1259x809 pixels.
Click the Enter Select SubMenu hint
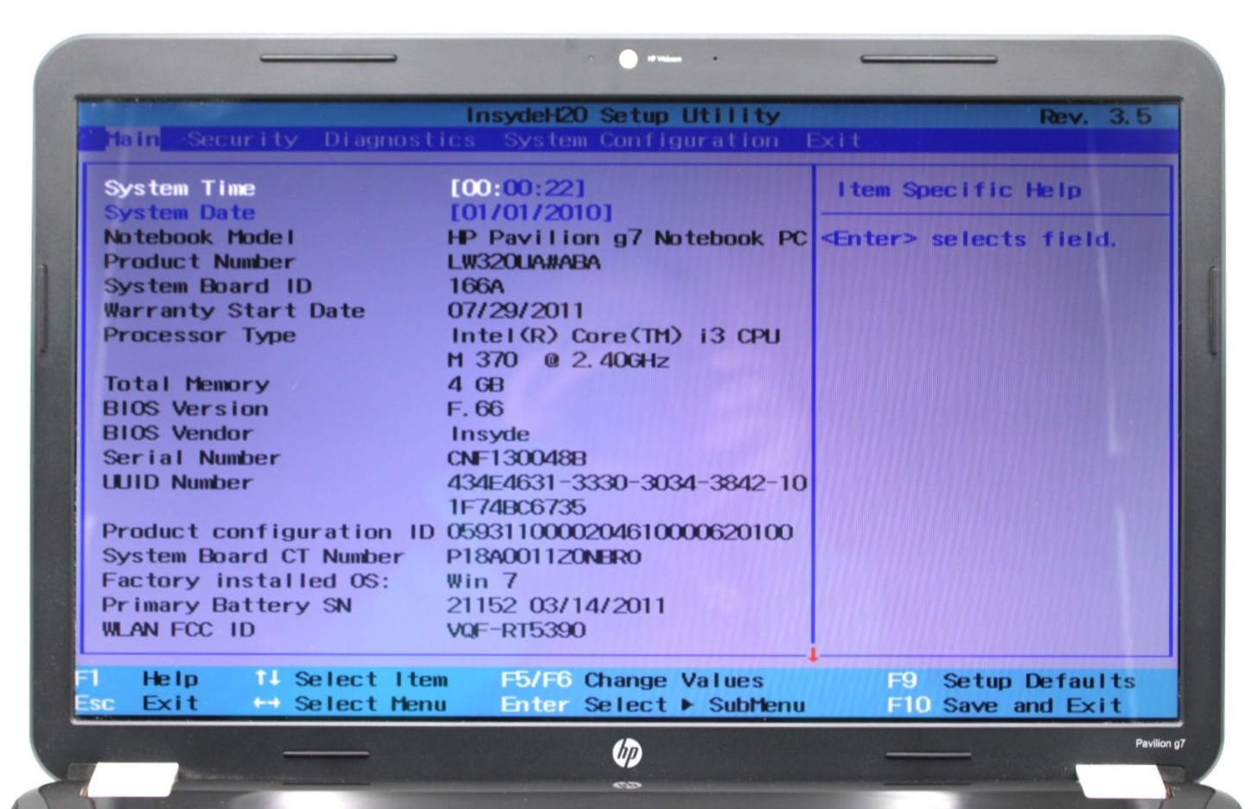(x=653, y=704)
